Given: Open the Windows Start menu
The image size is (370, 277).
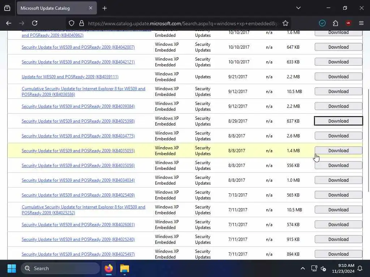Looking at the screenshot, I should (x=12, y=268).
